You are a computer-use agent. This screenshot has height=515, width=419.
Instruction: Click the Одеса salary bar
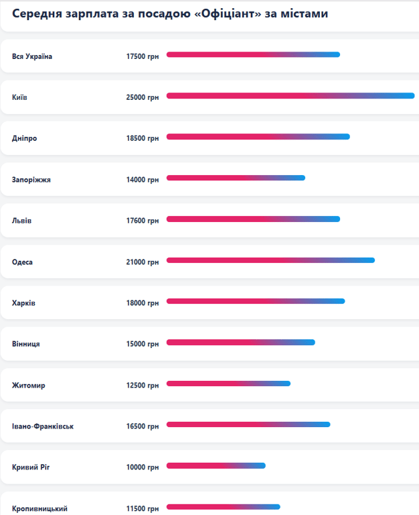coord(270,260)
